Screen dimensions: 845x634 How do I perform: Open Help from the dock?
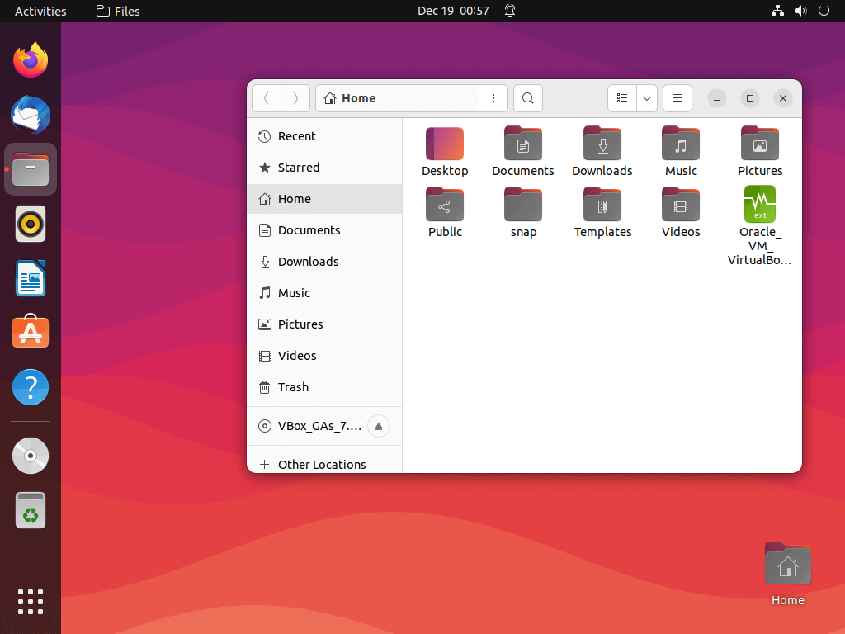point(31,387)
